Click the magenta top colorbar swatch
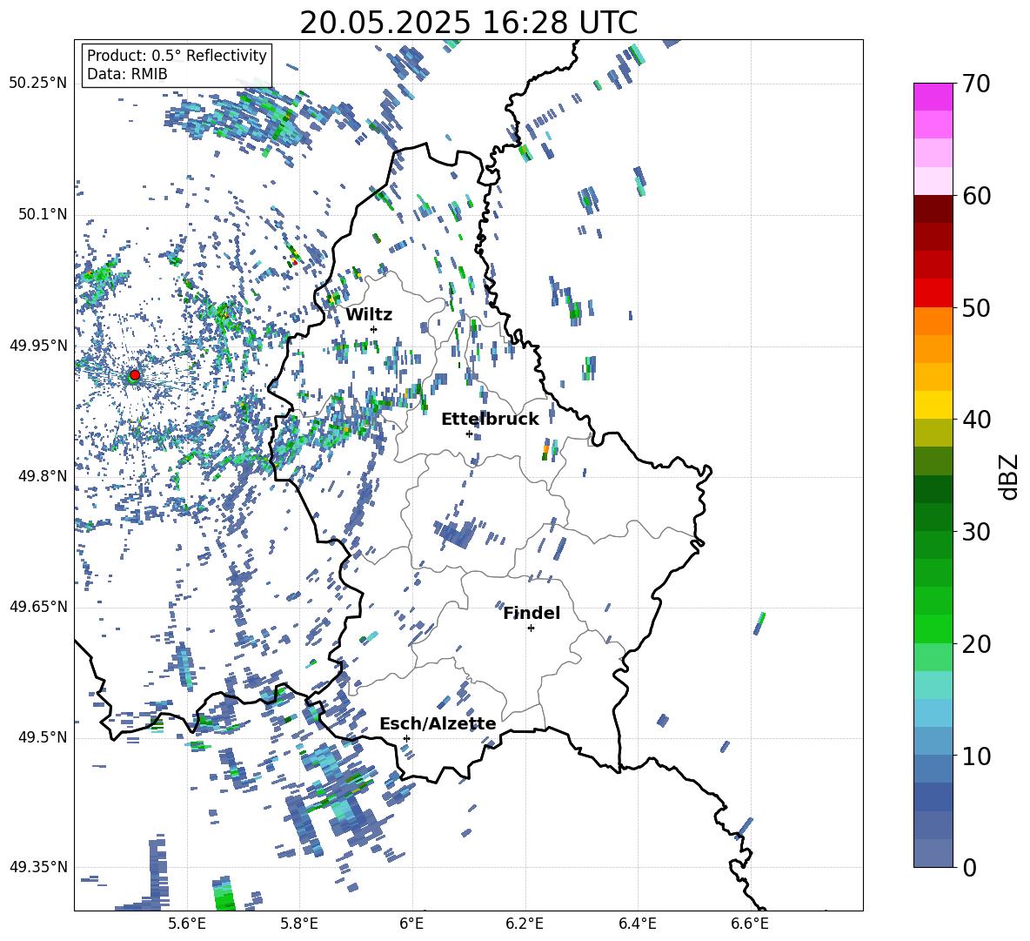The height and width of the screenshot is (941, 1030). pos(933,97)
